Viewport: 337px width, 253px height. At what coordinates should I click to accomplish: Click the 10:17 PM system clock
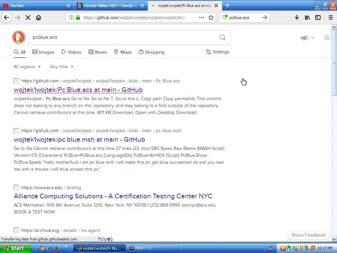click(325, 248)
